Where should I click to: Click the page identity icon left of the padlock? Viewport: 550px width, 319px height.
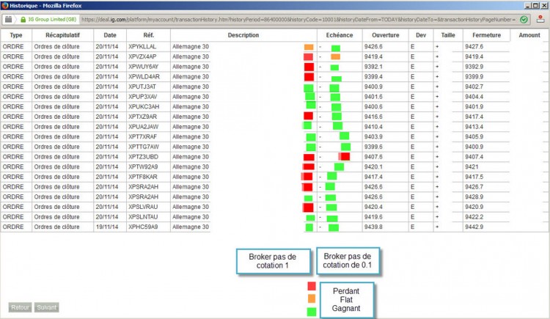[8, 19]
